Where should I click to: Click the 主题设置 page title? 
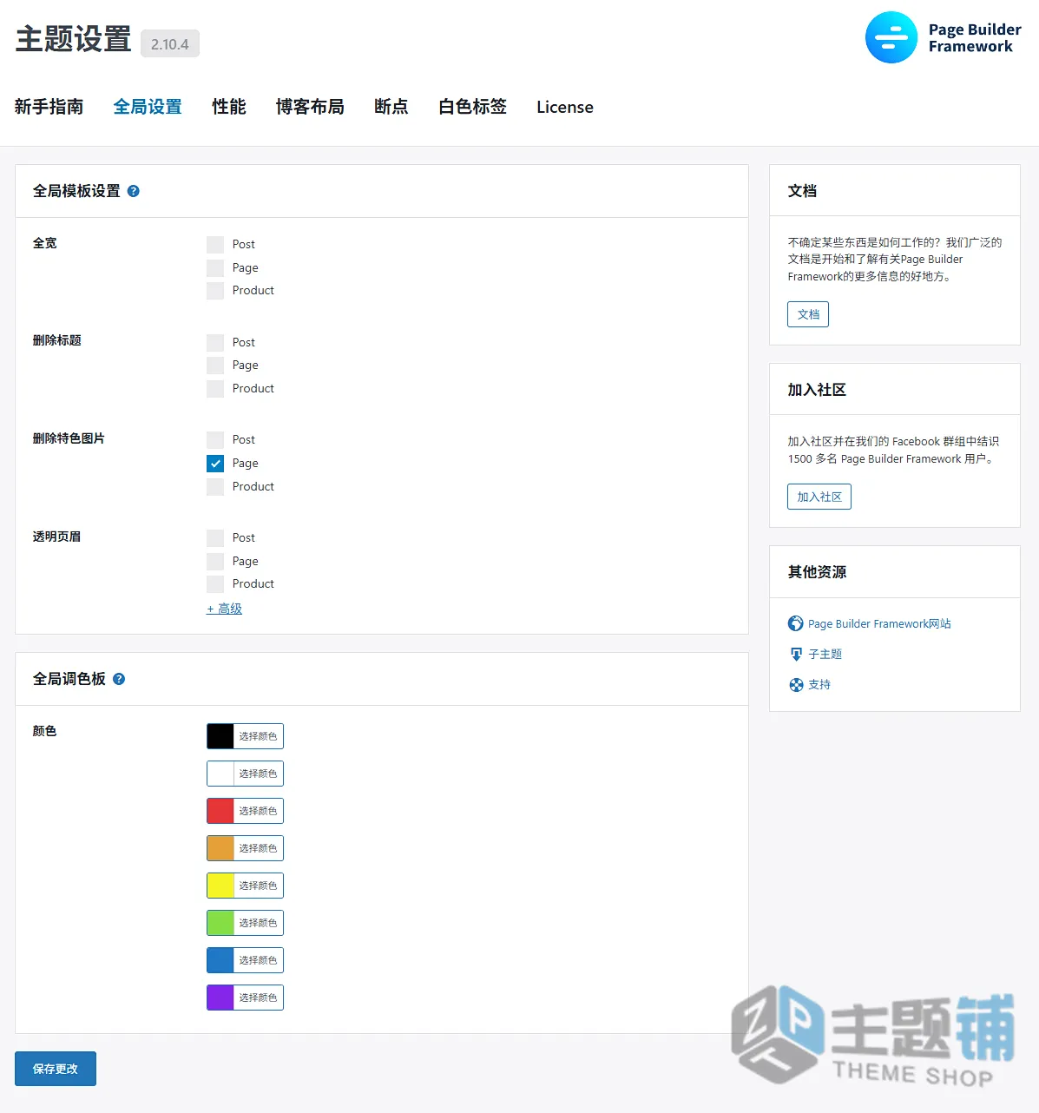tap(73, 39)
